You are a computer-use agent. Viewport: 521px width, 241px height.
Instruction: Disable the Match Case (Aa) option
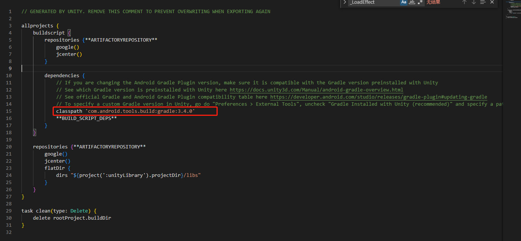pyautogui.click(x=403, y=3)
